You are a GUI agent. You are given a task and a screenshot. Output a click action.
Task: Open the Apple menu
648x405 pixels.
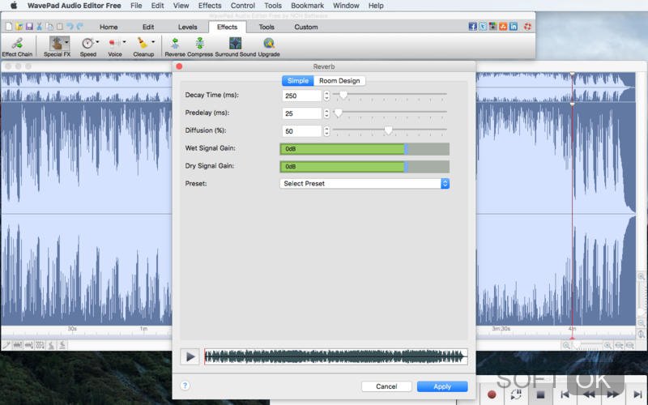(x=14, y=6)
